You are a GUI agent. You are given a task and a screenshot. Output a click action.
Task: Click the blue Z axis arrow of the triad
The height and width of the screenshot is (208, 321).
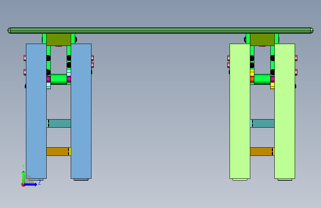coord(31,184)
